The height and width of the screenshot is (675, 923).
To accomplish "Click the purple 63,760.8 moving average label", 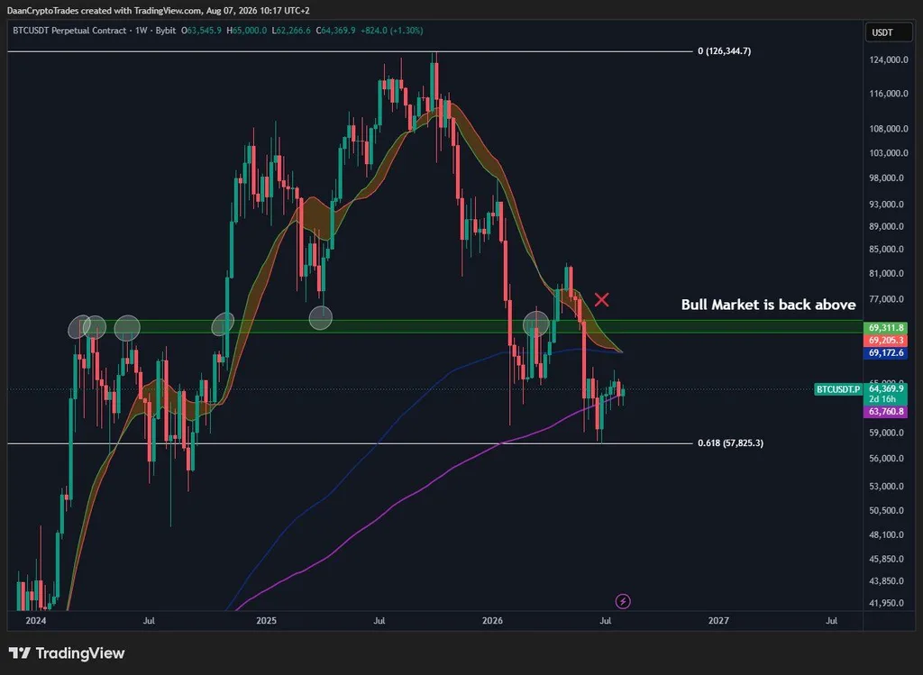I will pos(885,411).
